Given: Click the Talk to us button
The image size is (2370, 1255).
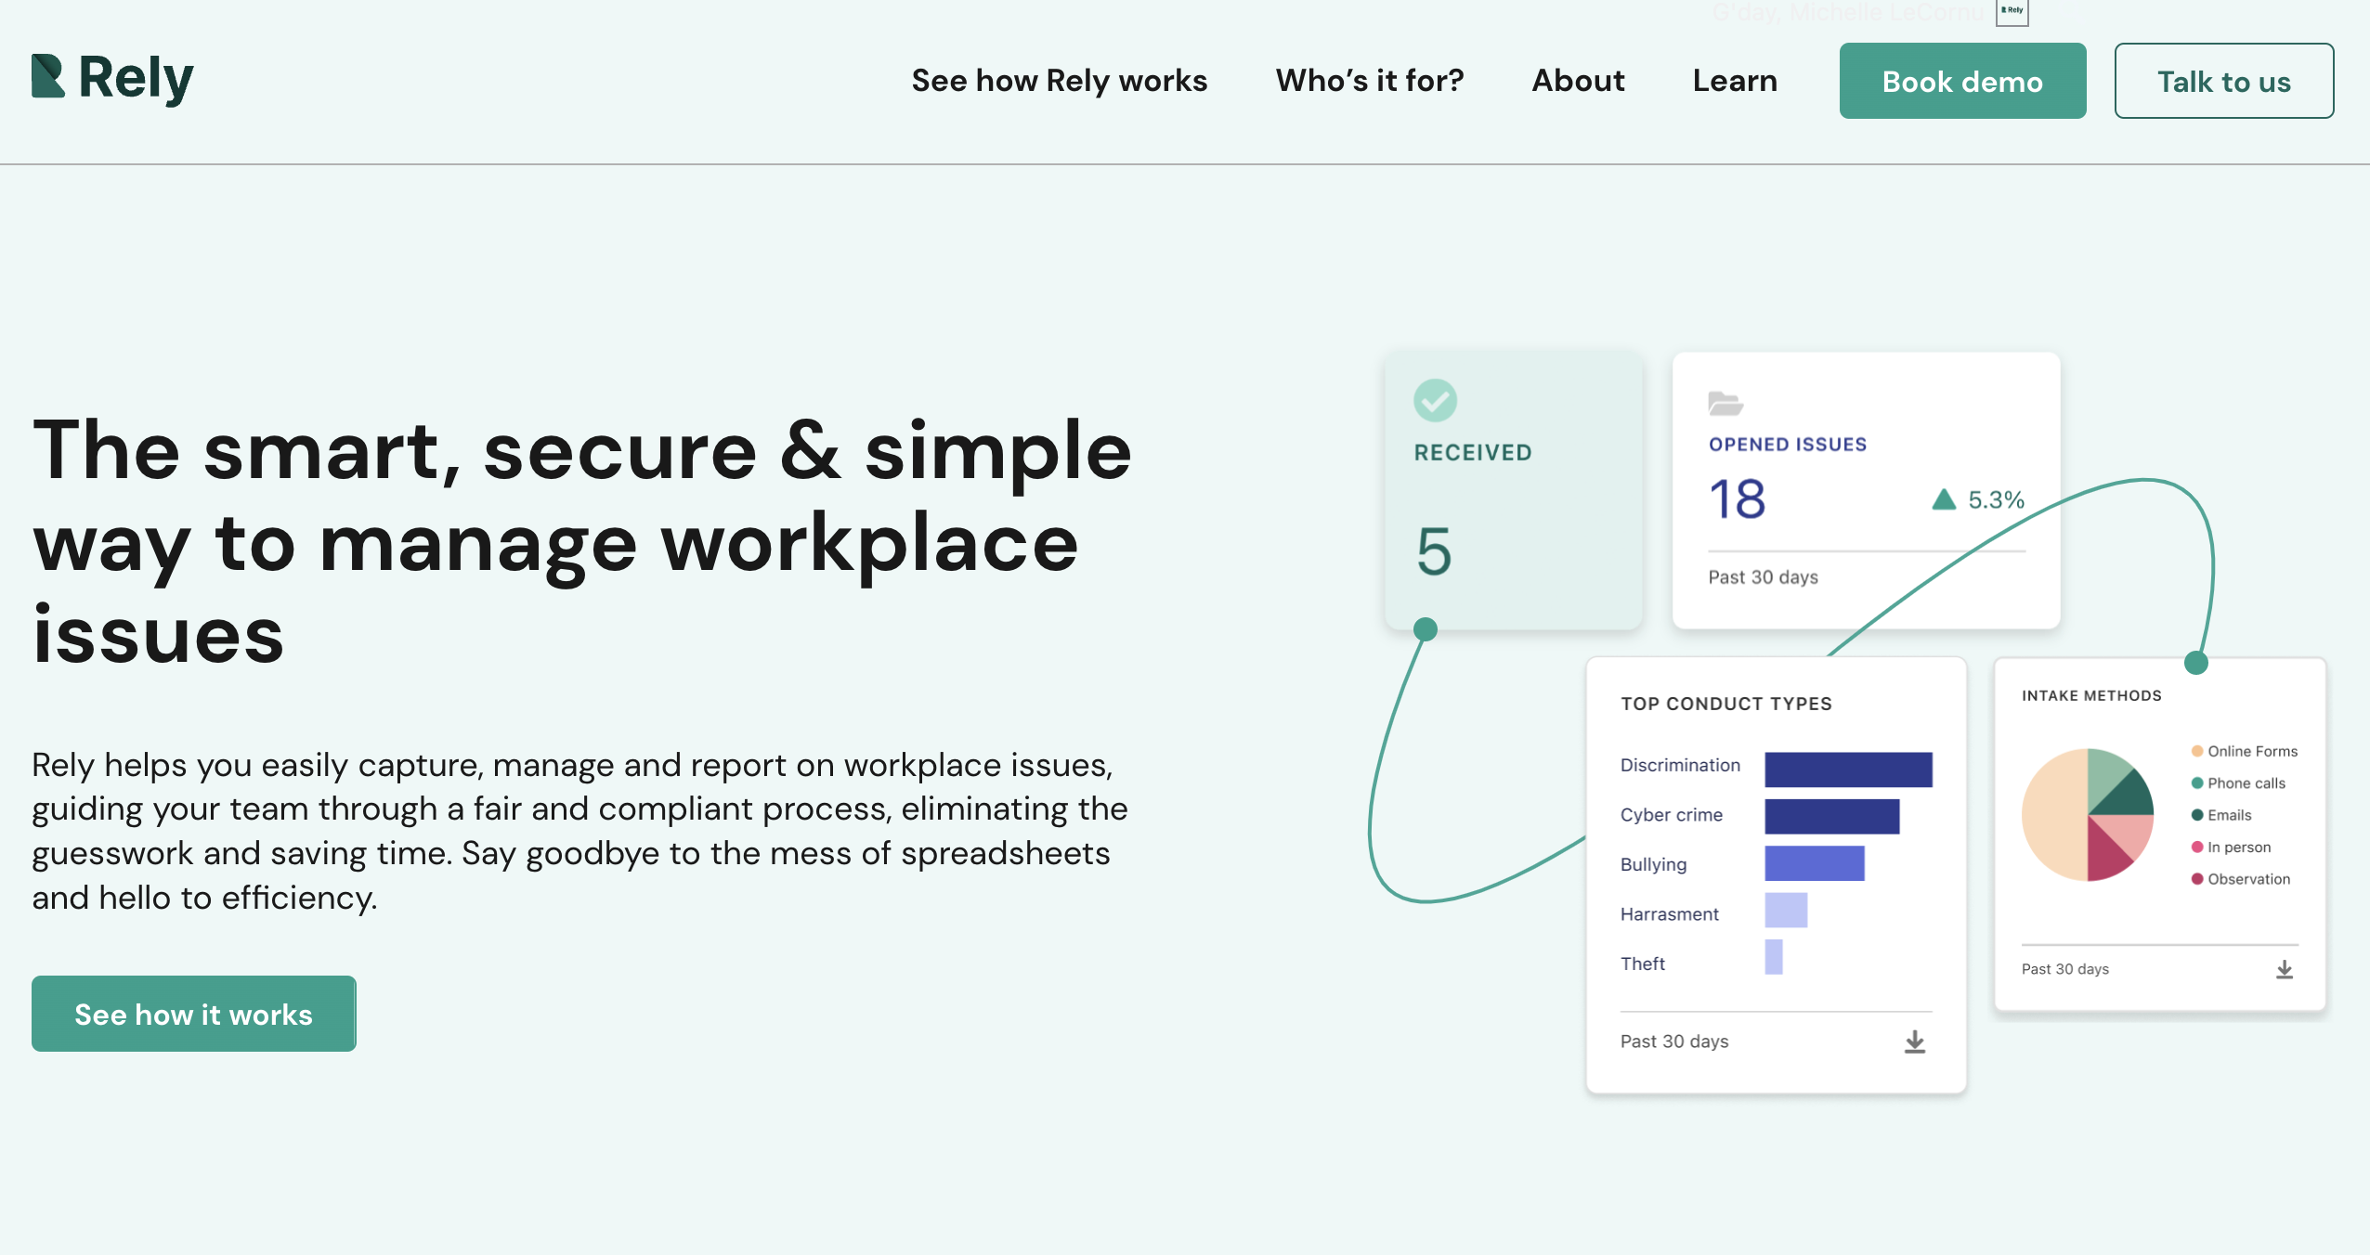Looking at the screenshot, I should [2224, 81].
